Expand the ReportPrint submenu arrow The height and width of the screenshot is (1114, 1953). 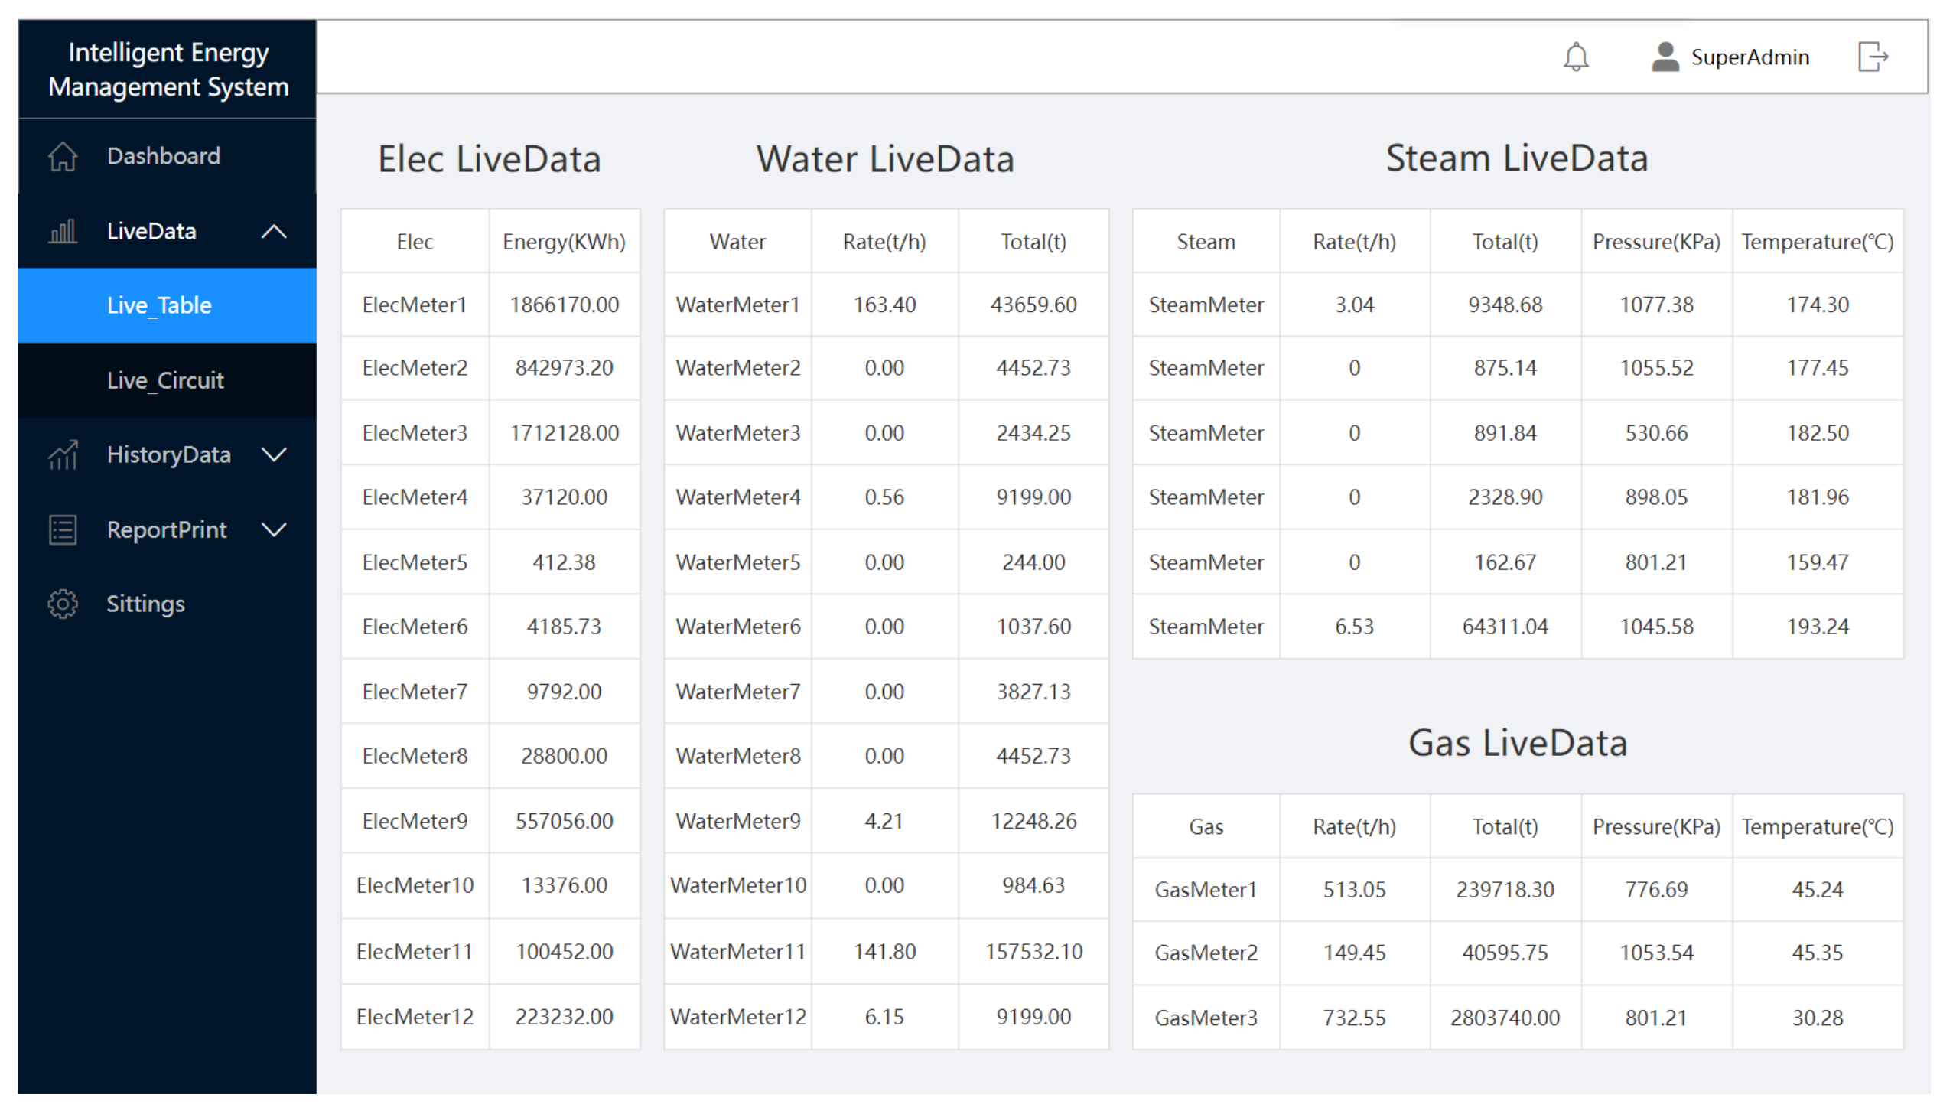274,529
